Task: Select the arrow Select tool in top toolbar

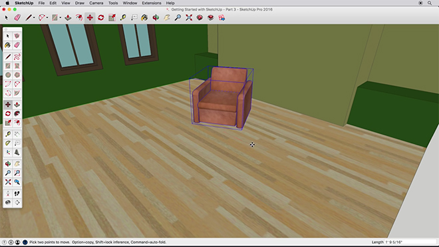Action: [x=7, y=18]
